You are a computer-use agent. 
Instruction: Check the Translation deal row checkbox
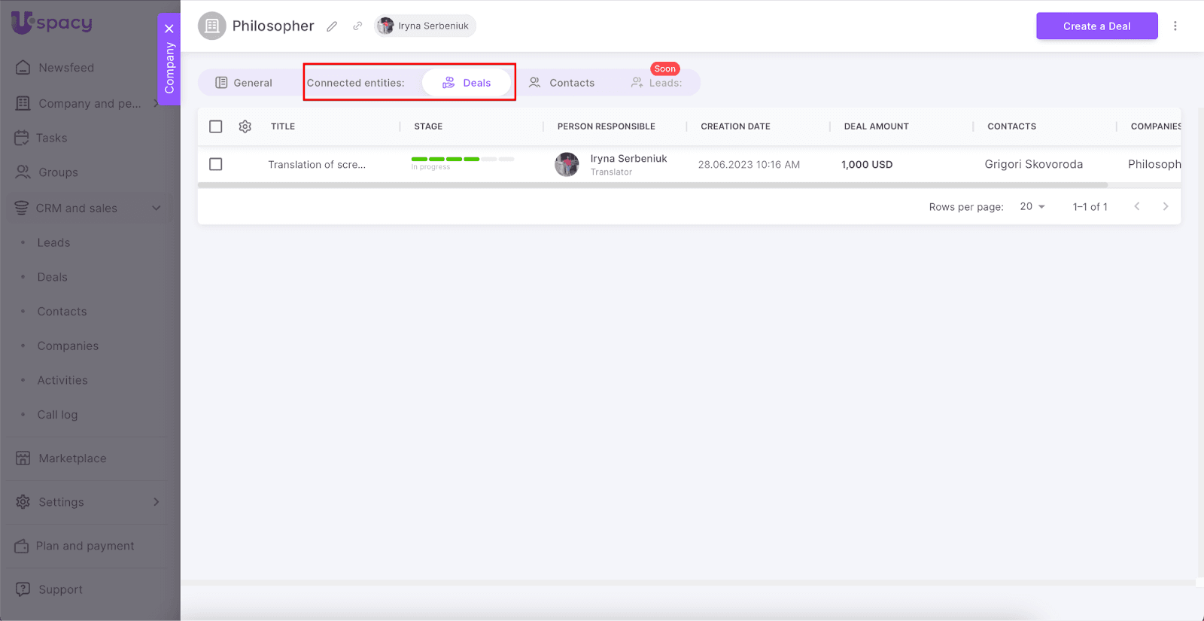coord(216,164)
